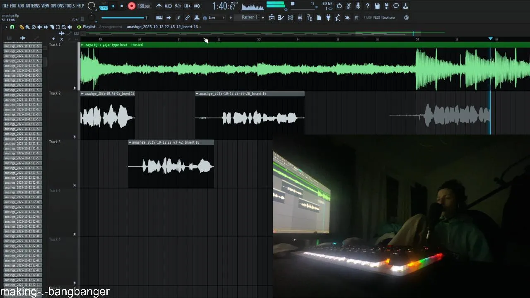Toggle typing keyboard to piano icon
Screen dimensions: 530x298
pos(159,18)
